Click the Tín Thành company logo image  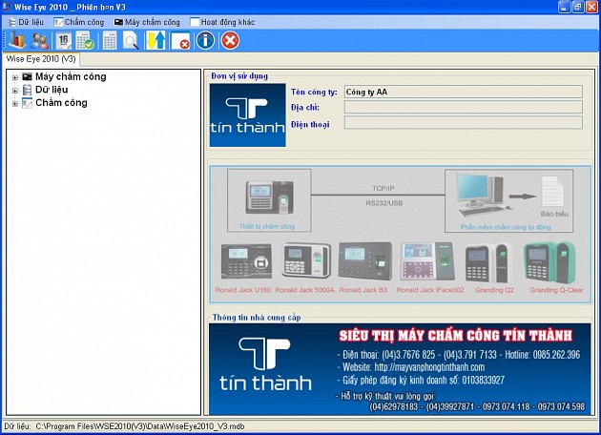point(248,115)
